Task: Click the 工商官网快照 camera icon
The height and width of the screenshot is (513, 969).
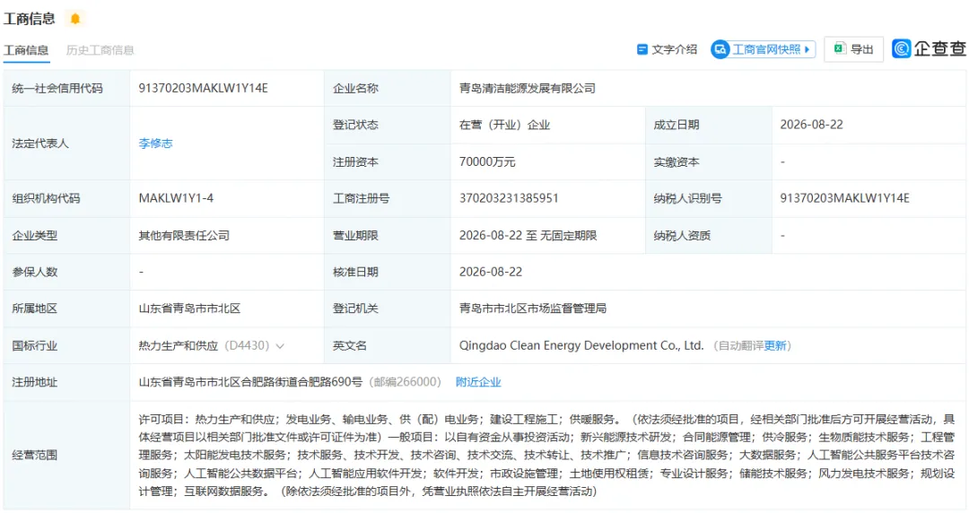Action: [720, 49]
